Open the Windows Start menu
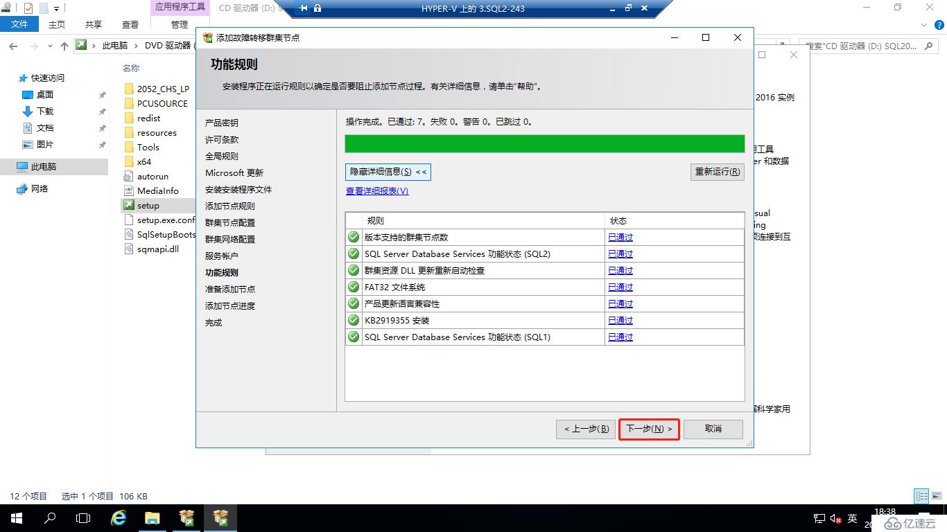This screenshot has width=947, height=532. 16,518
